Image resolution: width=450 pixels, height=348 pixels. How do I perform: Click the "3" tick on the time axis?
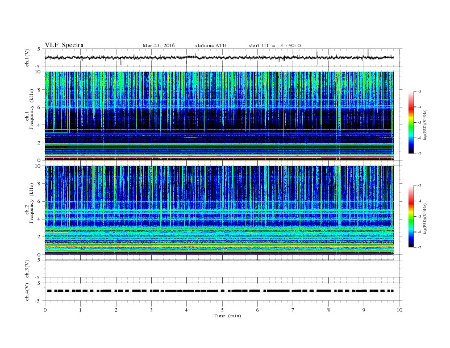pyautogui.click(x=151, y=310)
